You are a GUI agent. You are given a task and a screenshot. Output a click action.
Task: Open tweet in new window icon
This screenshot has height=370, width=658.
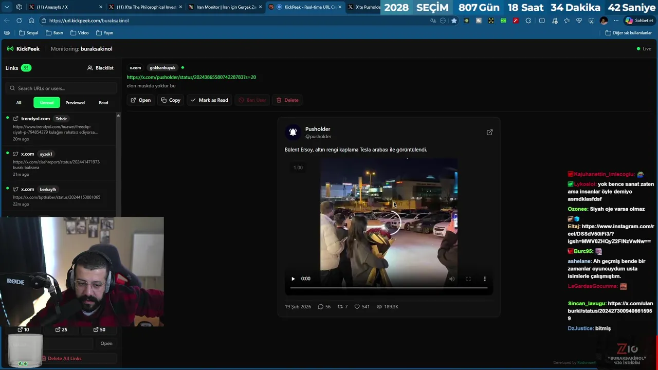489,133
